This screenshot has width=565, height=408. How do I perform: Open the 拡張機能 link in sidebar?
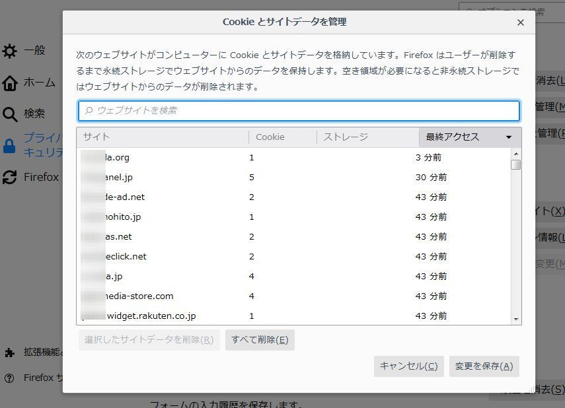tap(43, 352)
